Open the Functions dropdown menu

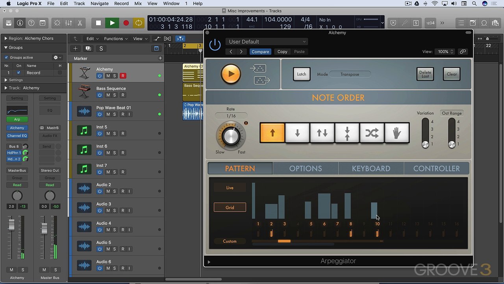116,39
